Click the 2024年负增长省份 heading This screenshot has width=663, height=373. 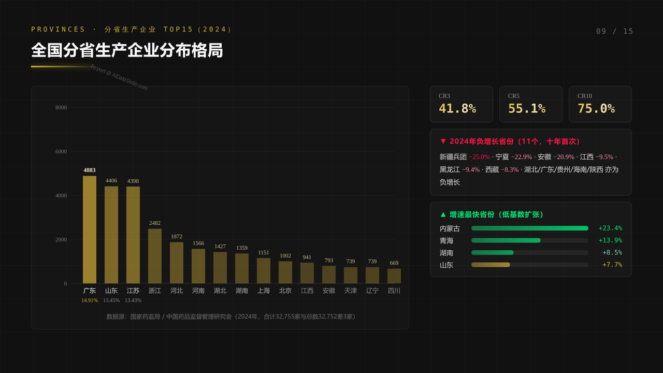(510, 141)
